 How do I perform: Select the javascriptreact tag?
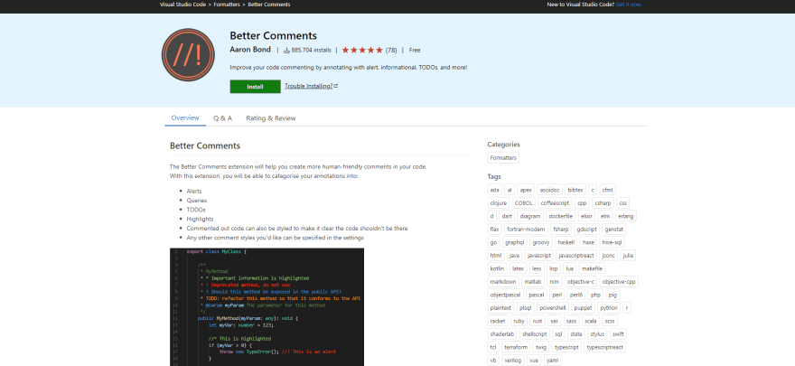coord(576,256)
